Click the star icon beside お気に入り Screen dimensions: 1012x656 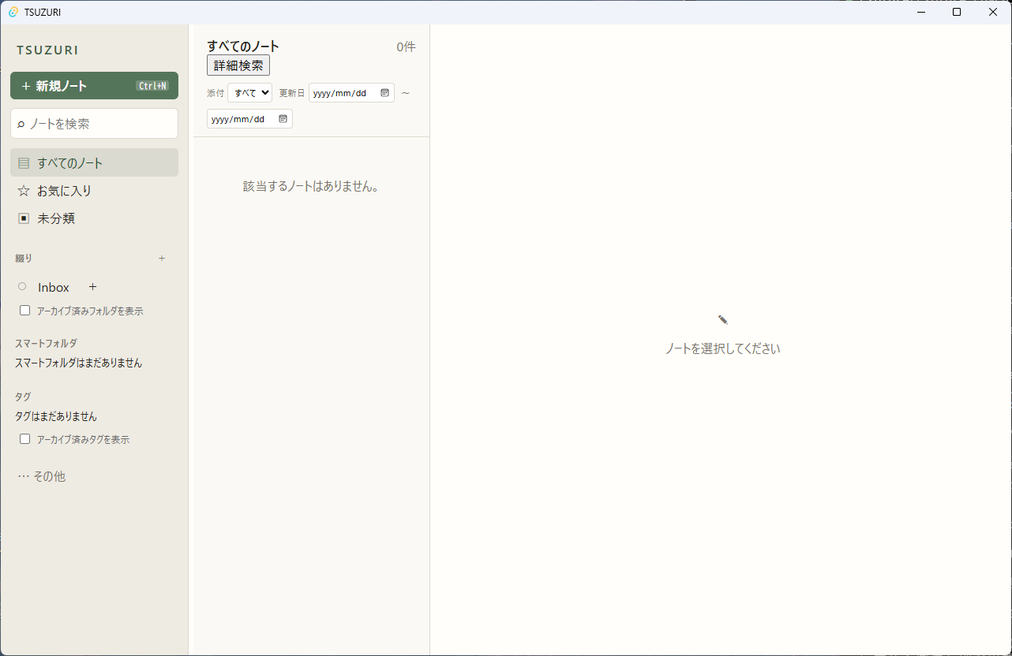pos(24,191)
